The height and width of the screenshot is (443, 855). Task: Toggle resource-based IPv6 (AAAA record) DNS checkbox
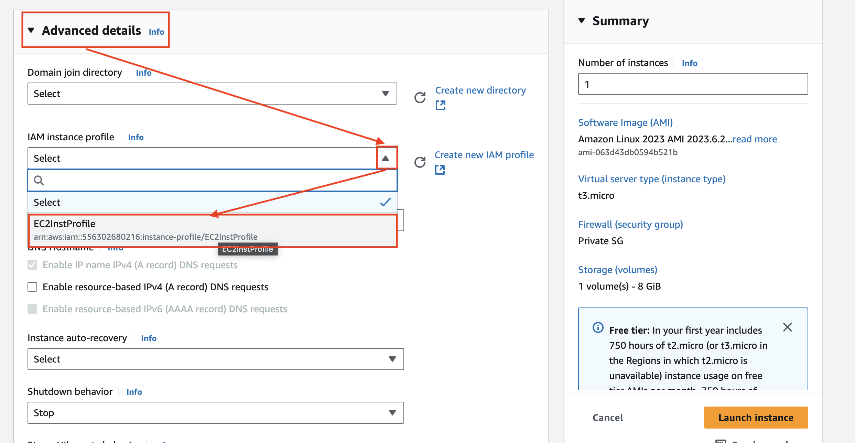pyautogui.click(x=32, y=309)
